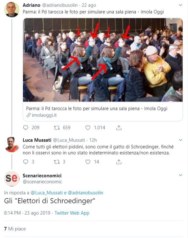Open Luca Mussati's profile avatar
This screenshot has height=238, width=188.
click(x=12, y=144)
